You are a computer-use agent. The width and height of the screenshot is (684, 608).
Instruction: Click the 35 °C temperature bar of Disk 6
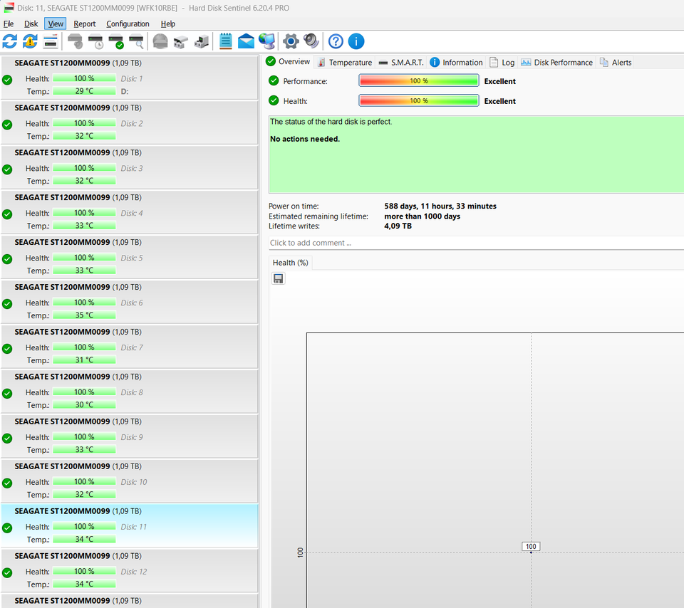(84, 315)
